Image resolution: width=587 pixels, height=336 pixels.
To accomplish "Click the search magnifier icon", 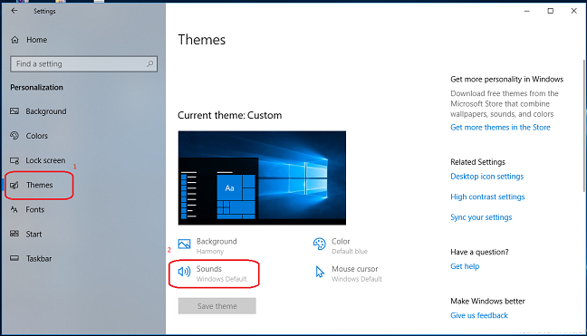I will coord(150,63).
